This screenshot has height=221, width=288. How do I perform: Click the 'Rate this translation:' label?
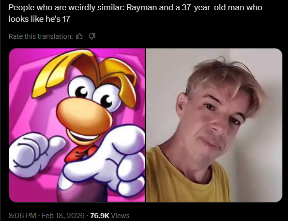41,36
